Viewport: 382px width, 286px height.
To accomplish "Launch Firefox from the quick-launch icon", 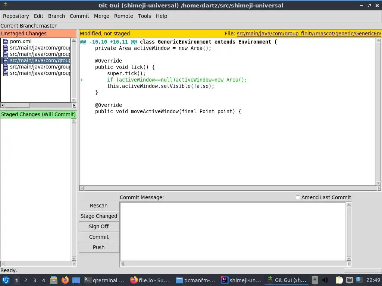I will click(65, 280).
